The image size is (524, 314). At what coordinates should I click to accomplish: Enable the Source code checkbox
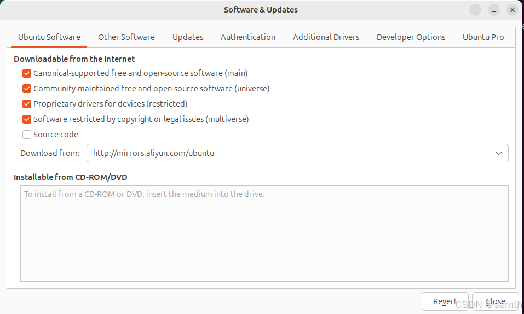pyautogui.click(x=27, y=135)
